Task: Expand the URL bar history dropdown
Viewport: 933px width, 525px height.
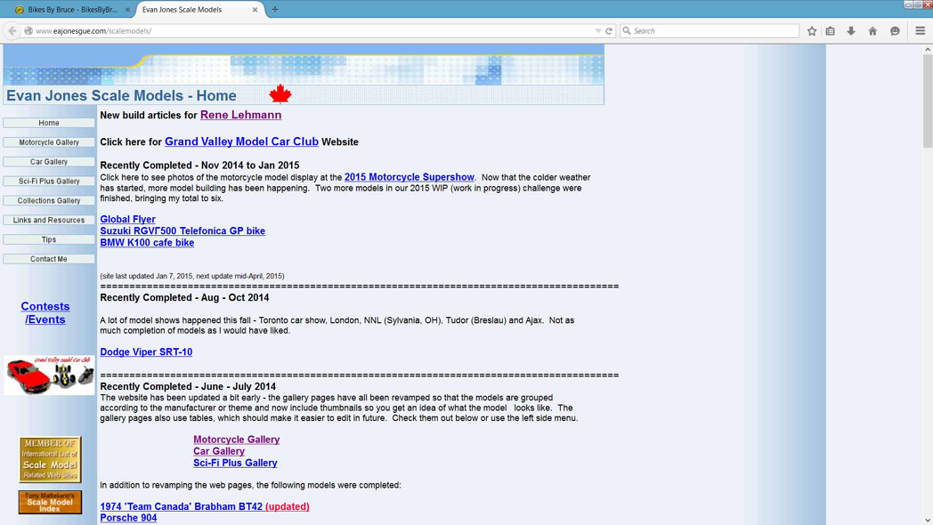Action: pyautogui.click(x=598, y=31)
